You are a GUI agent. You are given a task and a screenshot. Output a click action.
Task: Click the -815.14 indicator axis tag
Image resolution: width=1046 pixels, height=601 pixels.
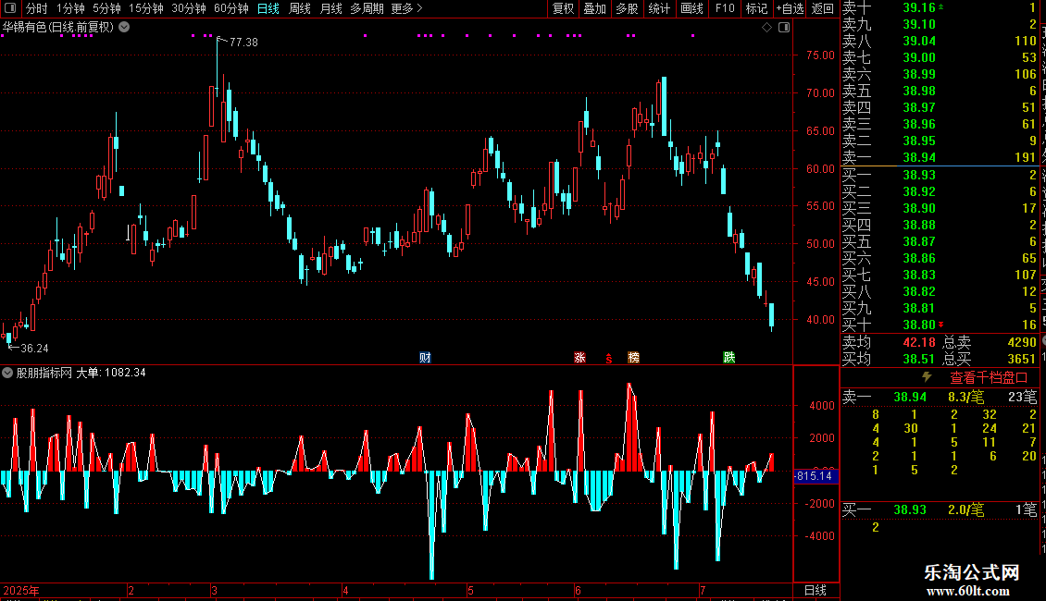tap(815, 476)
